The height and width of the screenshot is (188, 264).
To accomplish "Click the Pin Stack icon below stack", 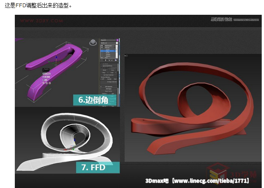I will coord(102,60).
